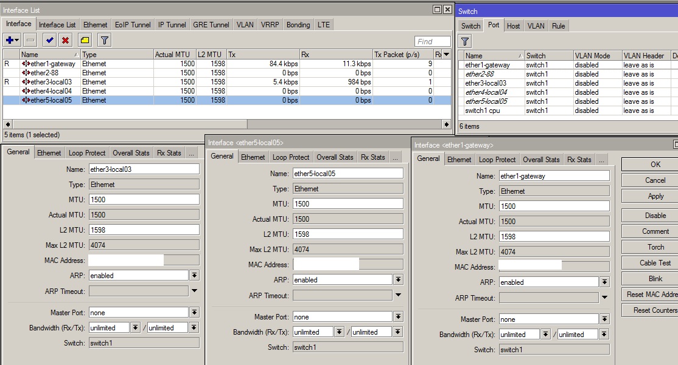Open the Bonding tab in Interface List

click(298, 24)
